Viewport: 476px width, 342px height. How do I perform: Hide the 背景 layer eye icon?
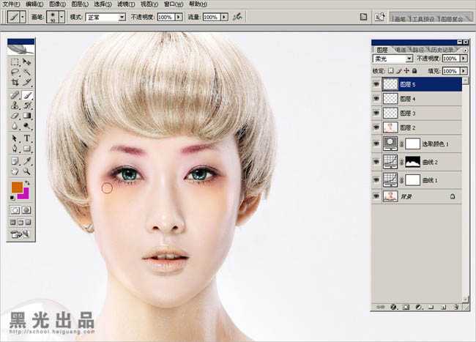(376, 196)
